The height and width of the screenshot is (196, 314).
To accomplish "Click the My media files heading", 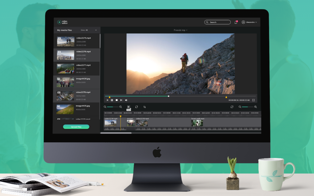I will [64, 30].
